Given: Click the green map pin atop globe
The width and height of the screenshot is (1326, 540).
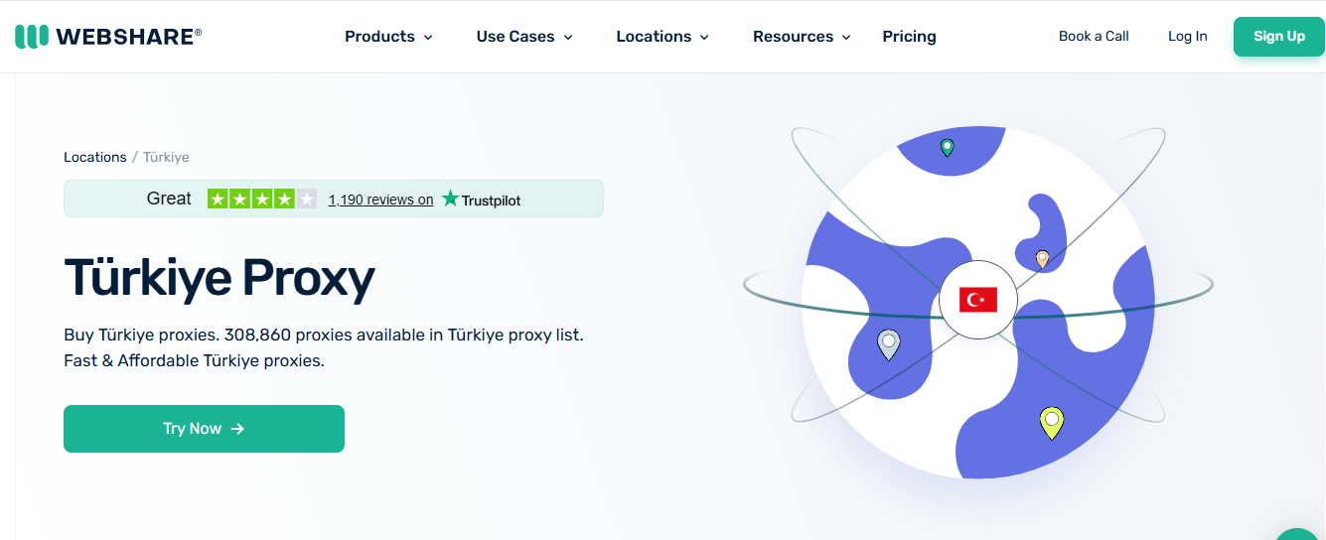Looking at the screenshot, I should [948, 148].
